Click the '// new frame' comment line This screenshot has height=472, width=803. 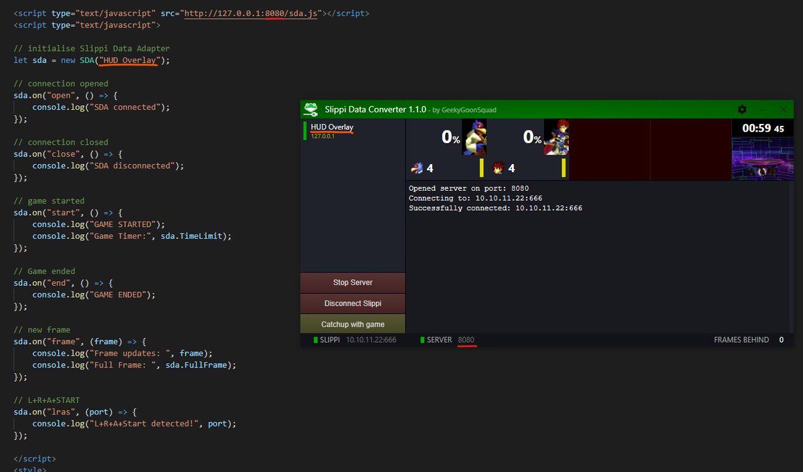pyautogui.click(x=41, y=330)
